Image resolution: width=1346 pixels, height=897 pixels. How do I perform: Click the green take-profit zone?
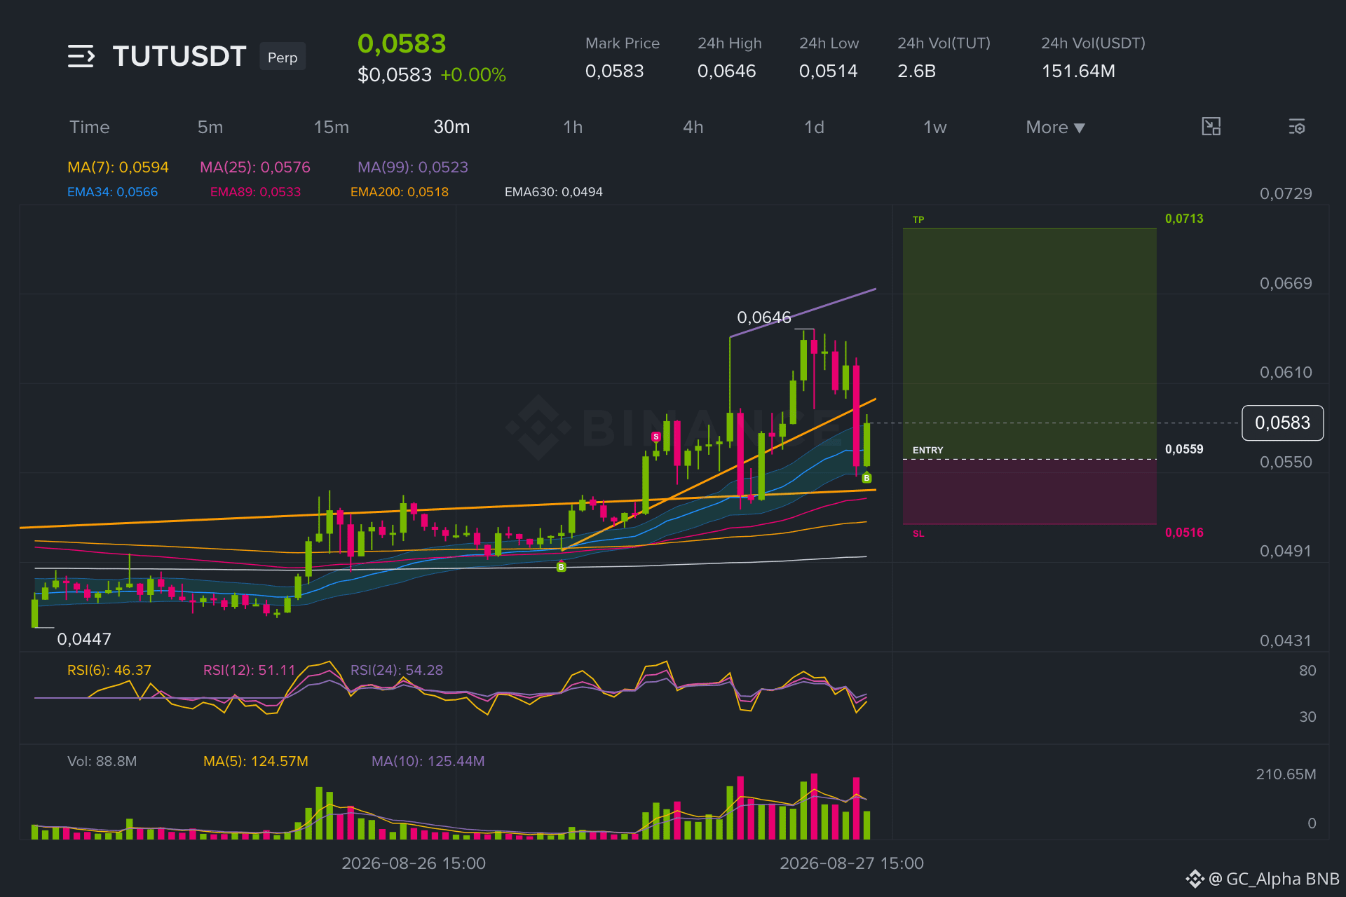click(x=1030, y=343)
